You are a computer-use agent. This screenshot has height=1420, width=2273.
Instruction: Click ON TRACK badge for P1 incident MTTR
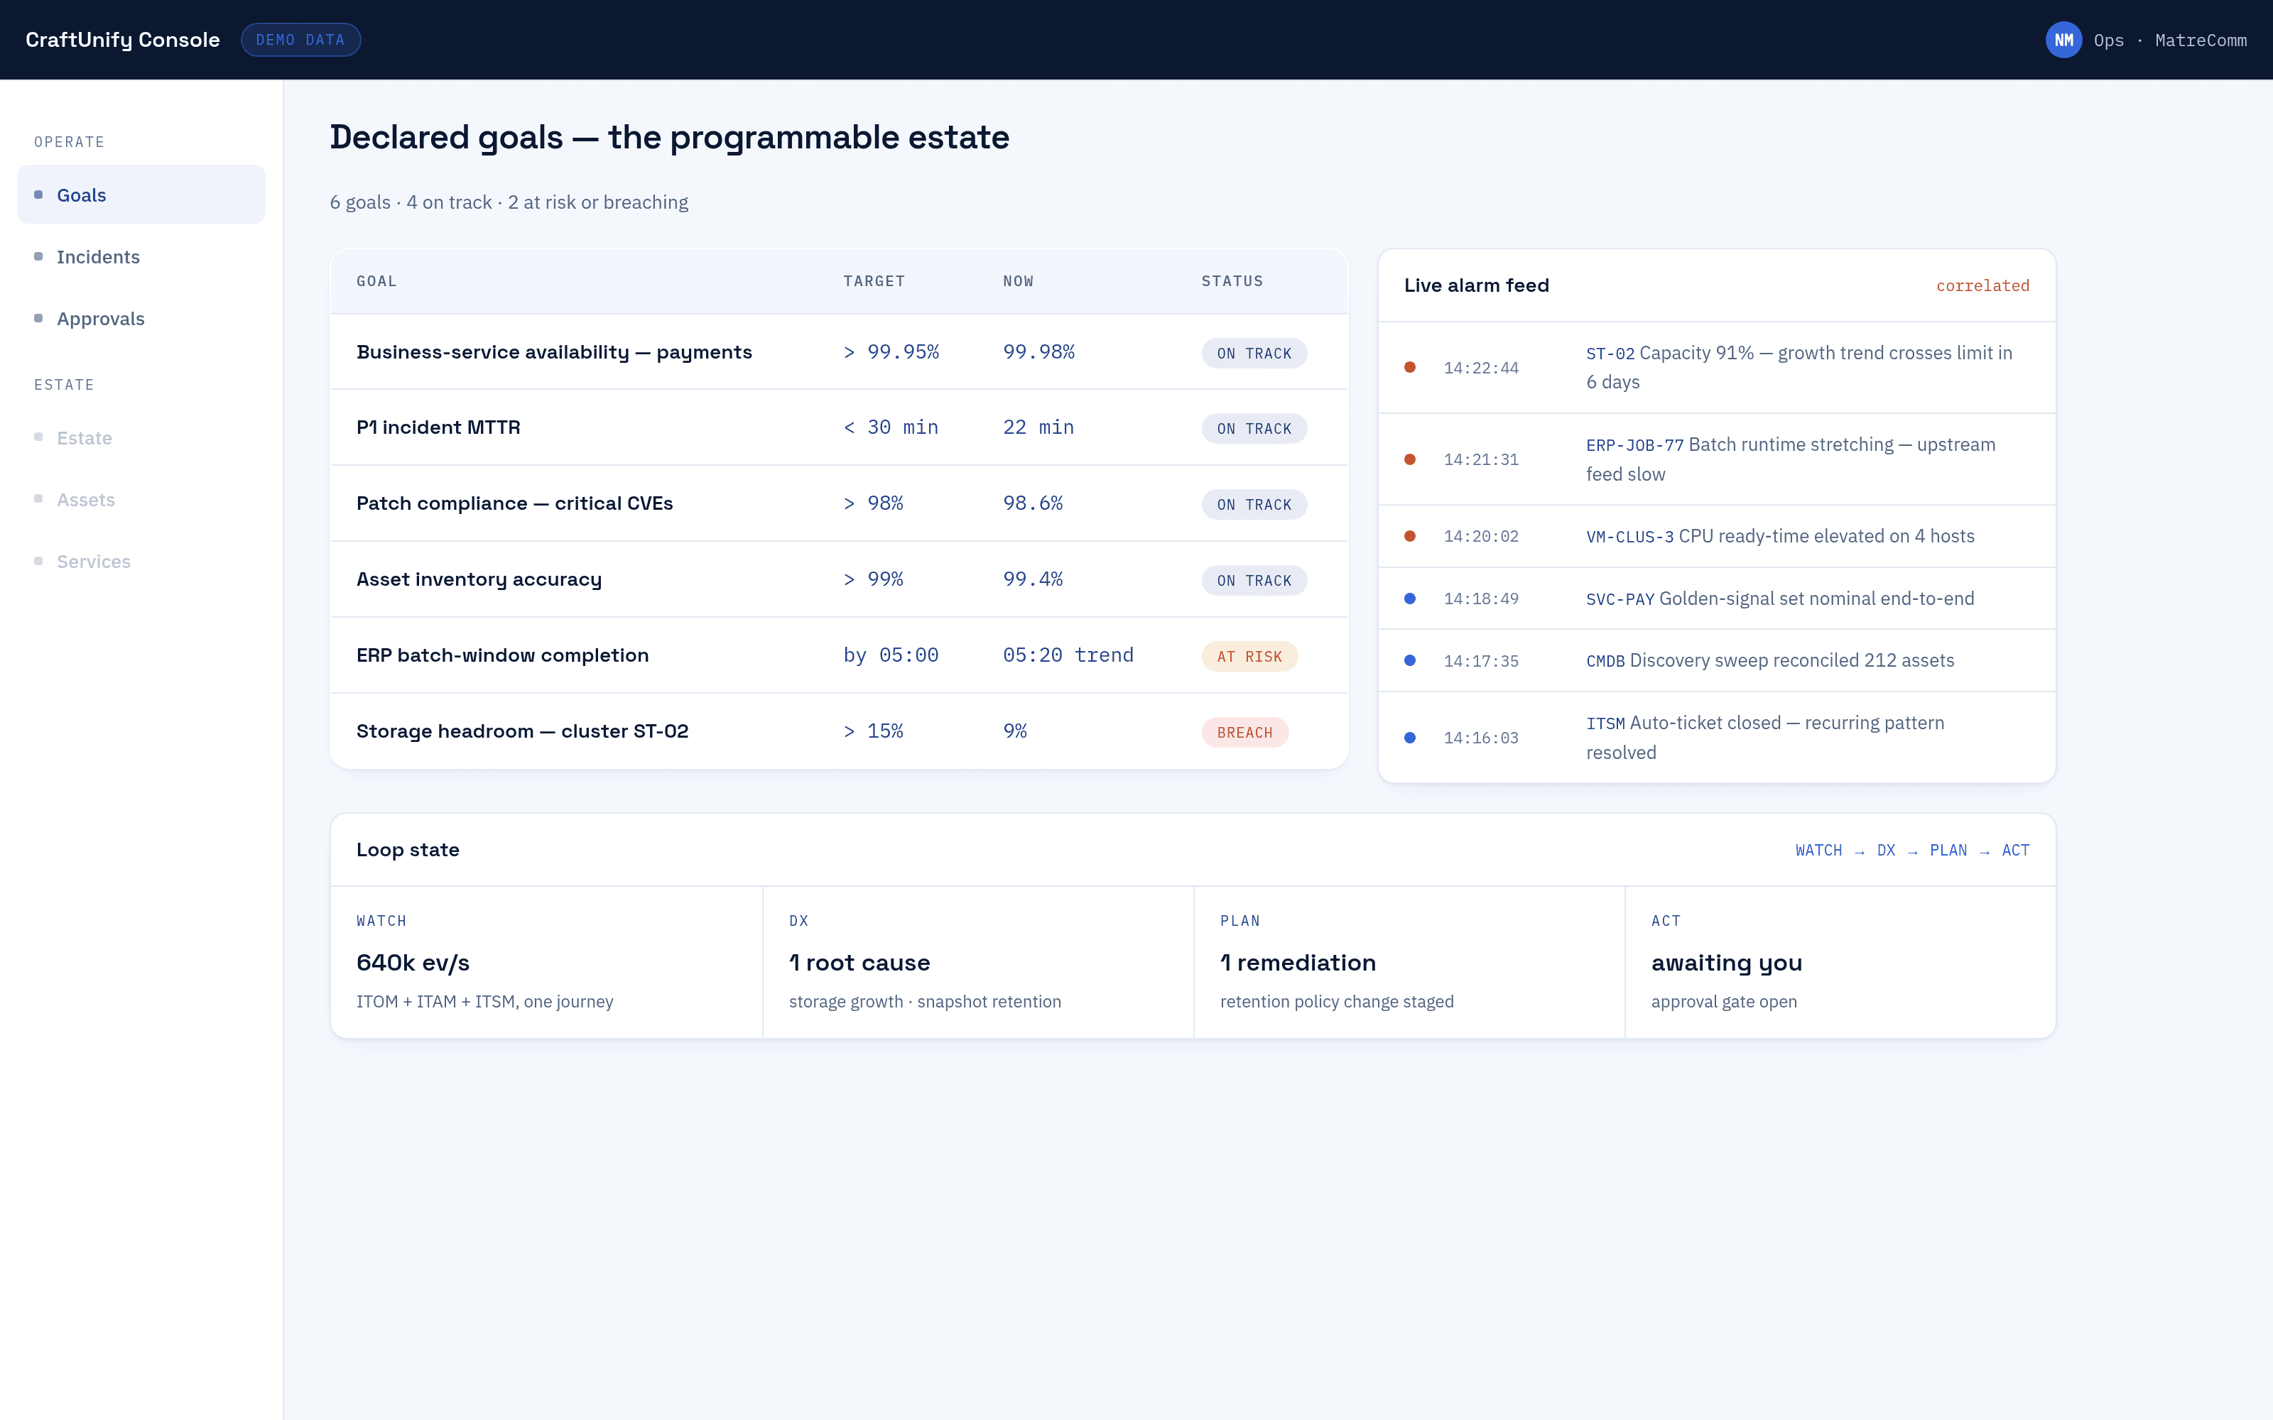[1254, 428]
